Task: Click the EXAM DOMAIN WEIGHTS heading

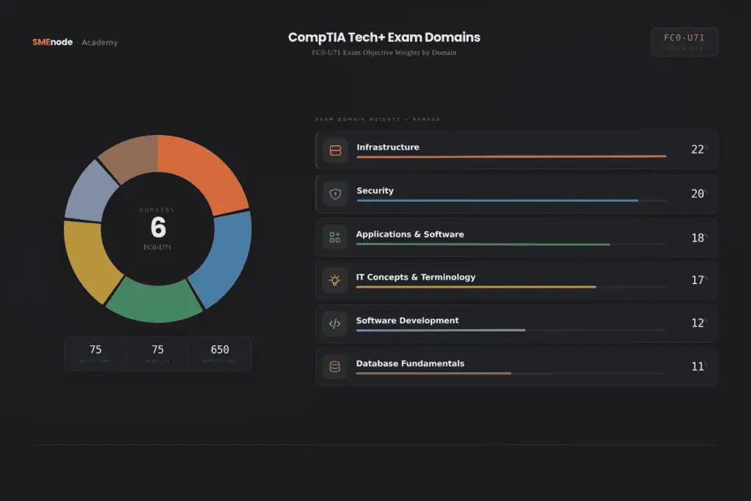Action: pyautogui.click(x=378, y=119)
